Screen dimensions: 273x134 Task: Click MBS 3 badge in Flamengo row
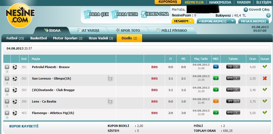click(216, 113)
